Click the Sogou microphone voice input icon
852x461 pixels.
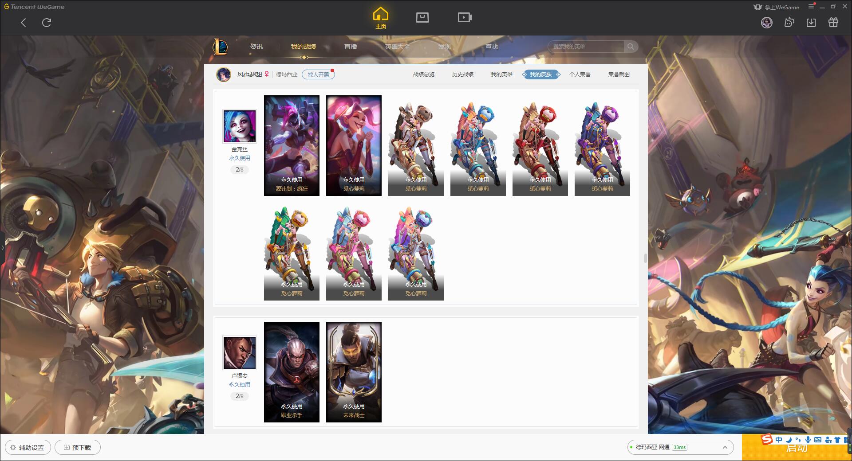pyautogui.click(x=808, y=440)
